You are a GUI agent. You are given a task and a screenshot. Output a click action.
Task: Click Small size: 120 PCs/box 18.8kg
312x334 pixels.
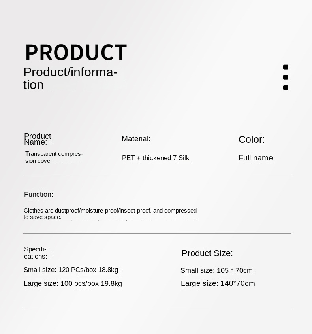pos(71,270)
